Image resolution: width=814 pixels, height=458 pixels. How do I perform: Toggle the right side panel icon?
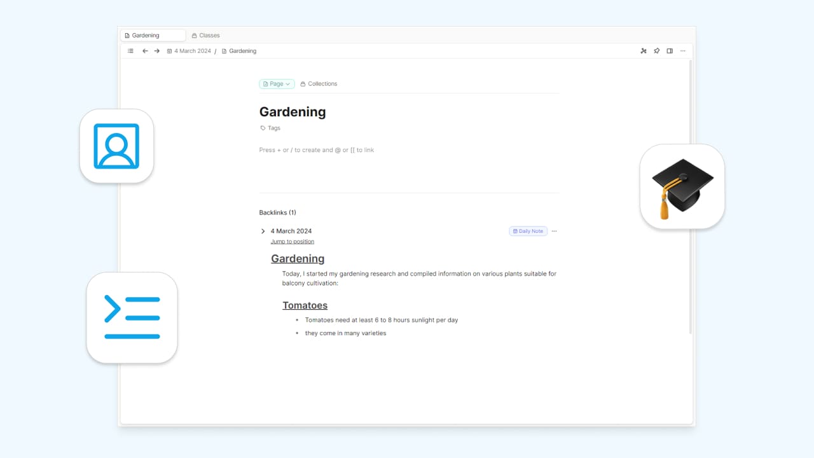(670, 51)
